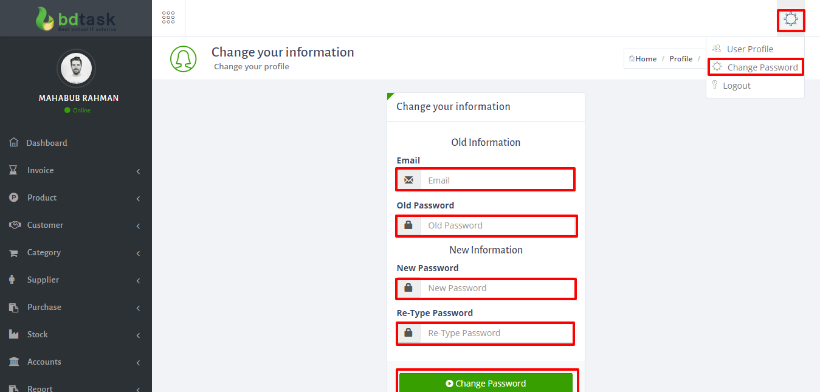Screen dimensions: 820x392
Task: Click the Accounts bank building icon
Action: [14, 362]
